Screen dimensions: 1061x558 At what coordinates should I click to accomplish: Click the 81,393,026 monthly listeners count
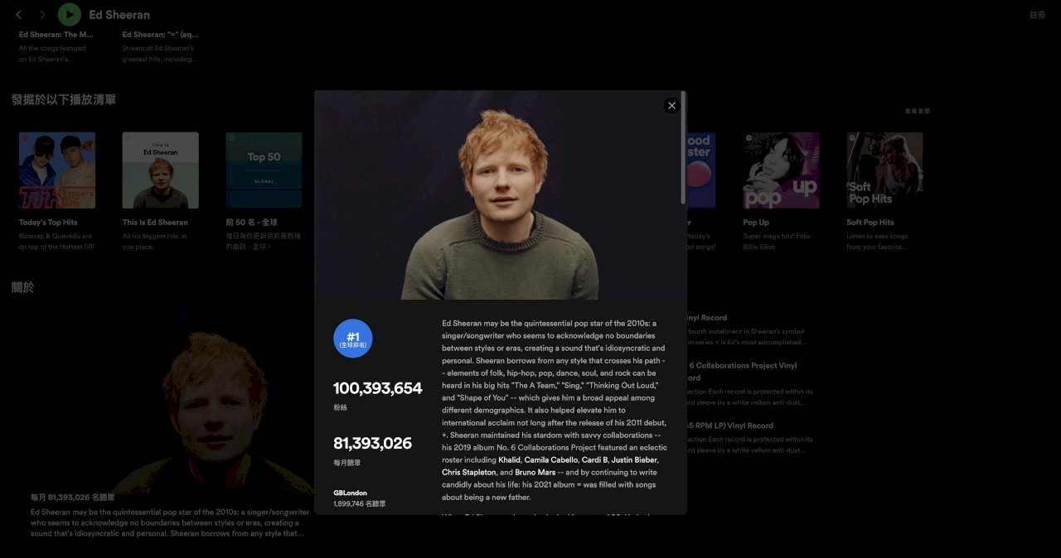click(x=372, y=444)
